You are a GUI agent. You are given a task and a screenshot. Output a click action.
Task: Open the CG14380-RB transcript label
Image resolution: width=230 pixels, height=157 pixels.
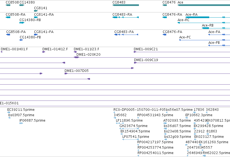click(x=30, y=20)
